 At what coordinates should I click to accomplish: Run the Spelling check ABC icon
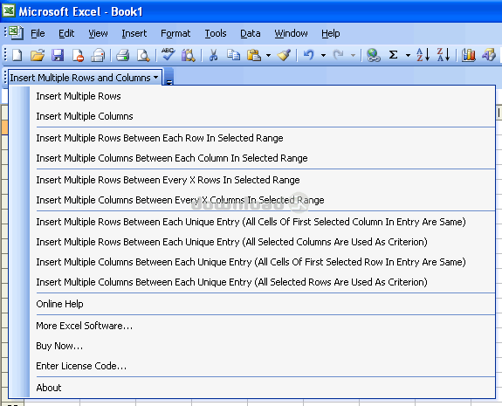[168, 55]
